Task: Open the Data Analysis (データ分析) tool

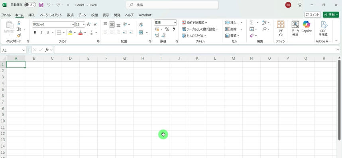Action: click(x=295, y=28)
